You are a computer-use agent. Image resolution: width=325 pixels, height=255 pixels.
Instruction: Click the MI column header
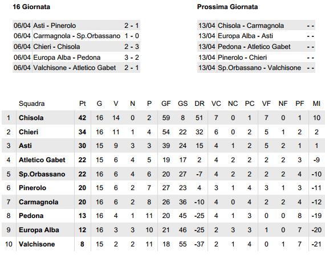coord(316,104)
